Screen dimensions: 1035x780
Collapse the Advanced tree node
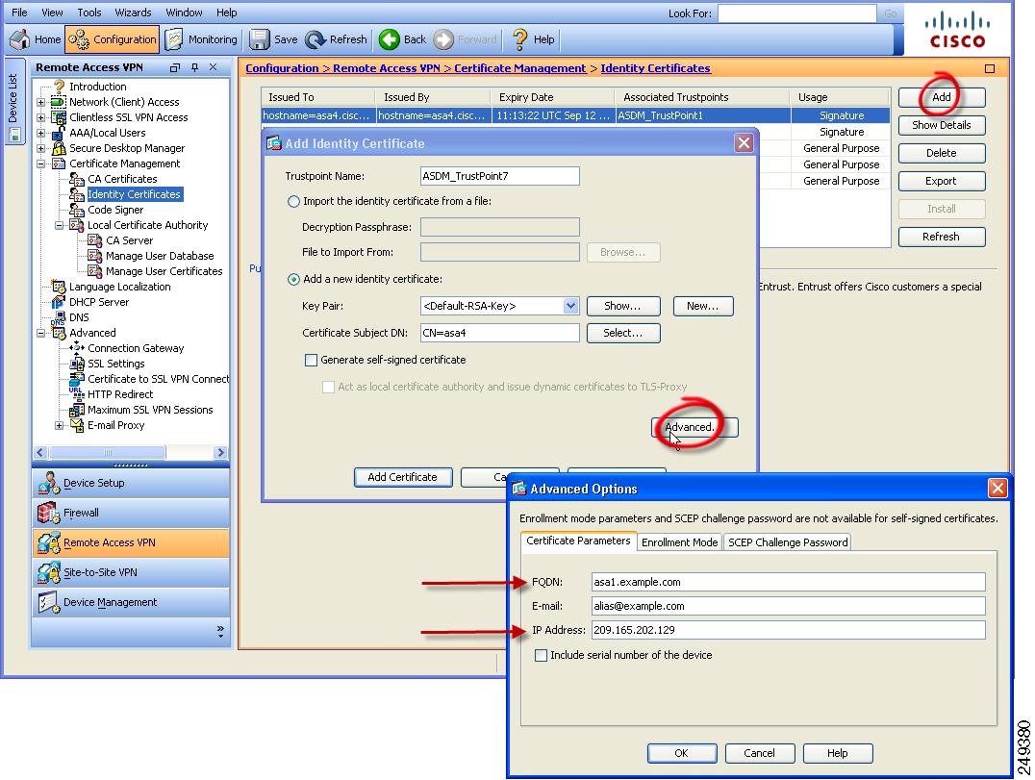41,333
